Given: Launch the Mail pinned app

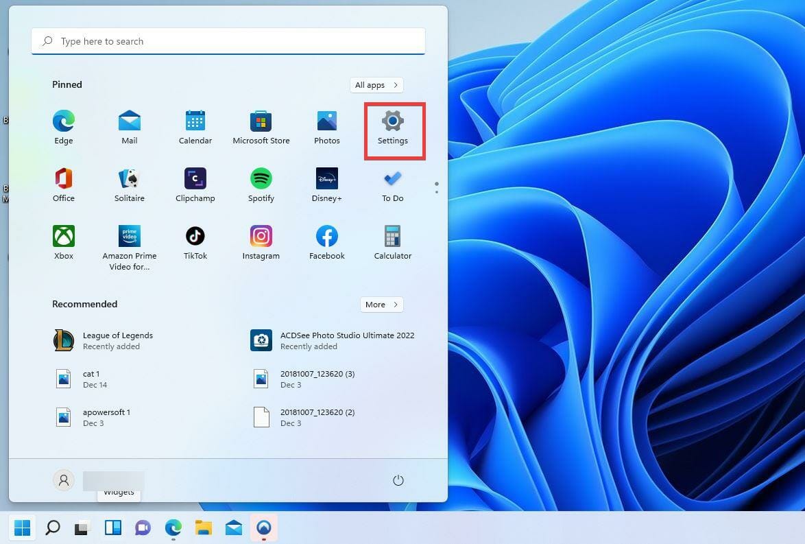Looking at the screenshot, I should (x=130, y=128).
